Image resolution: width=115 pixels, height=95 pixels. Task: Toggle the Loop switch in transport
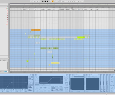point(72,1)
